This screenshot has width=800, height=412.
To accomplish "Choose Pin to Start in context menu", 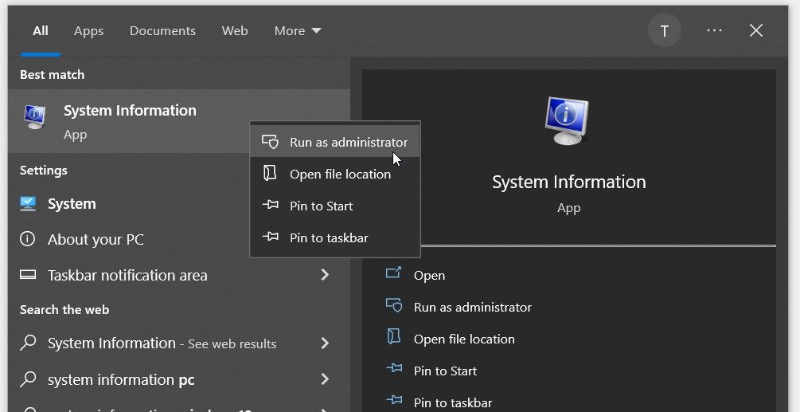I will (334, 206).
